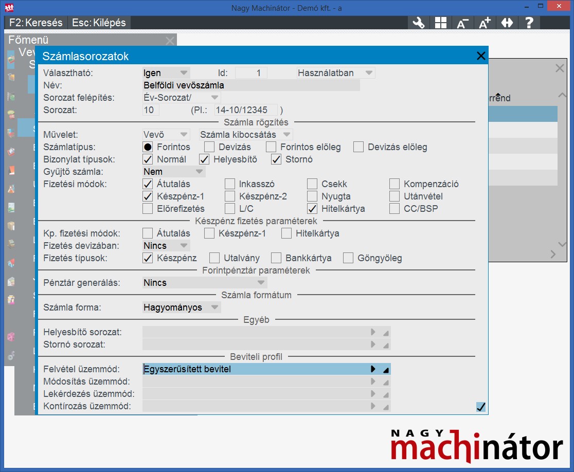Check the Bankkártya payment type
The height and width of the screenshot is (472, 574).
[x=276, y=258]
